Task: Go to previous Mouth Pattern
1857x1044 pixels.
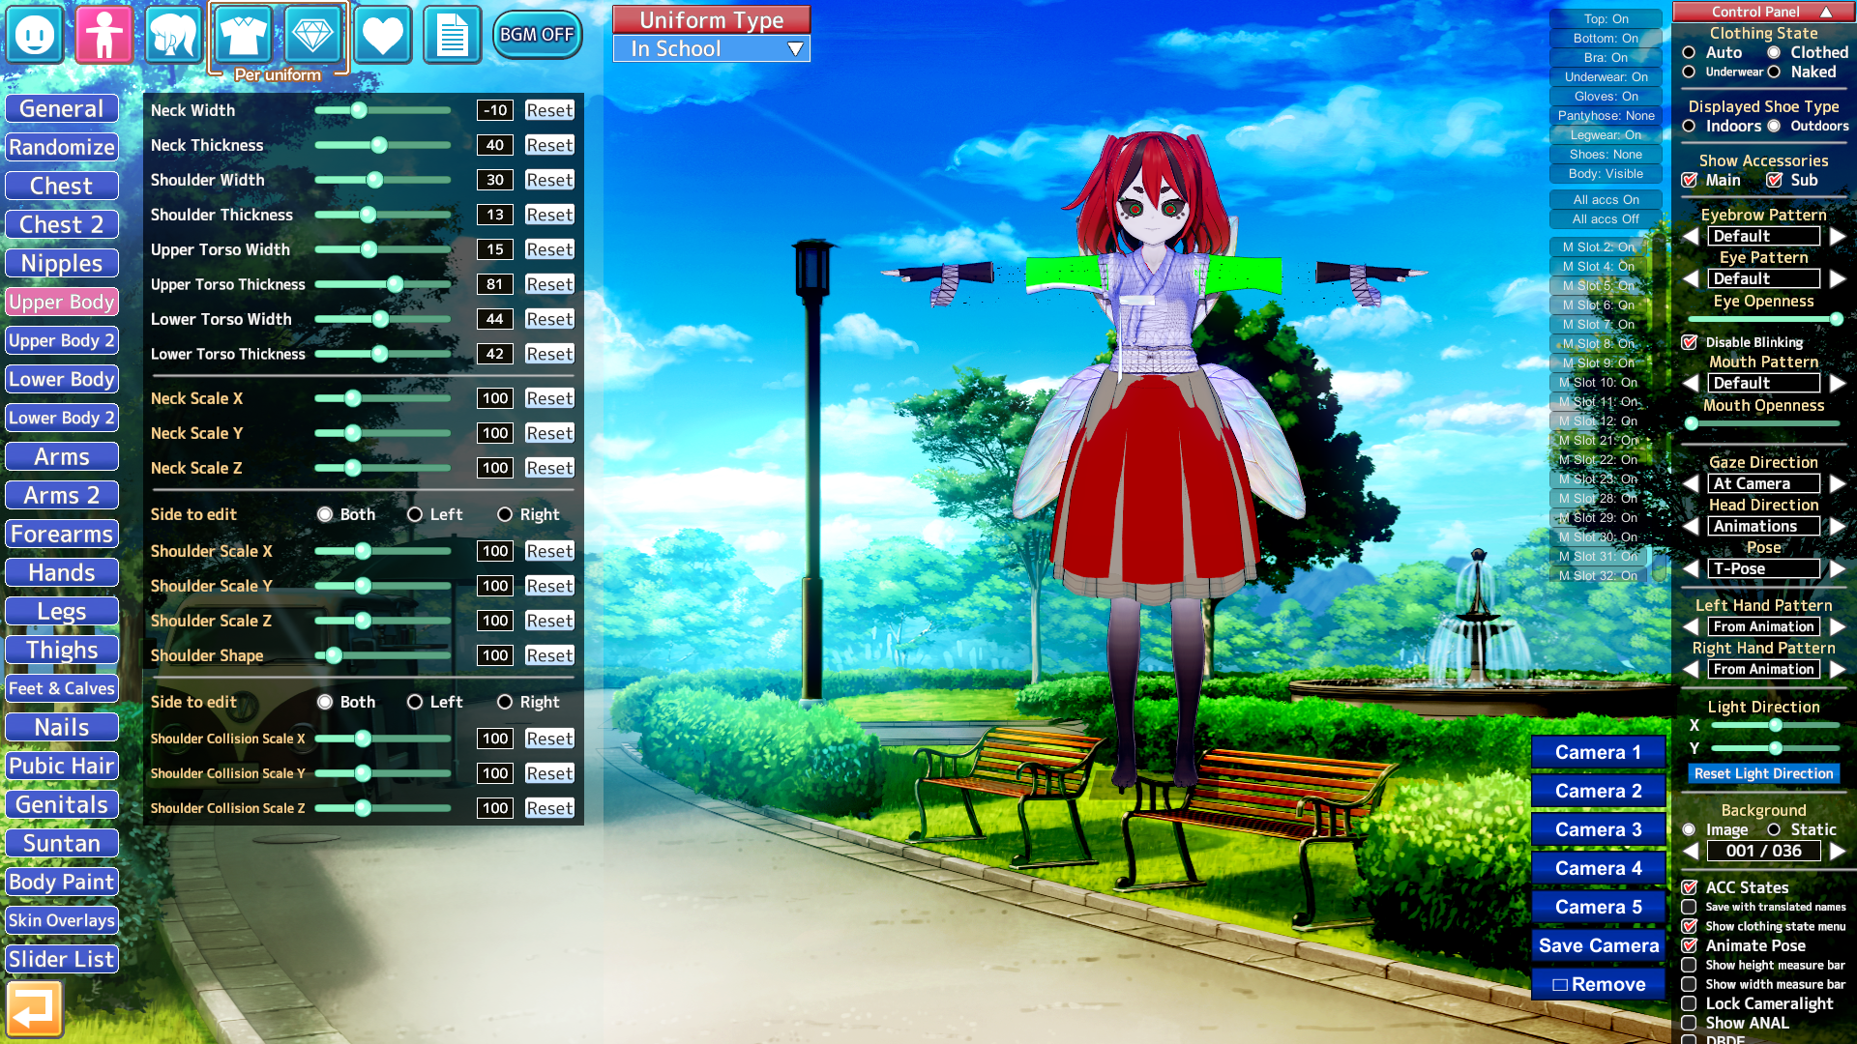Action: tap(1691, 383)
